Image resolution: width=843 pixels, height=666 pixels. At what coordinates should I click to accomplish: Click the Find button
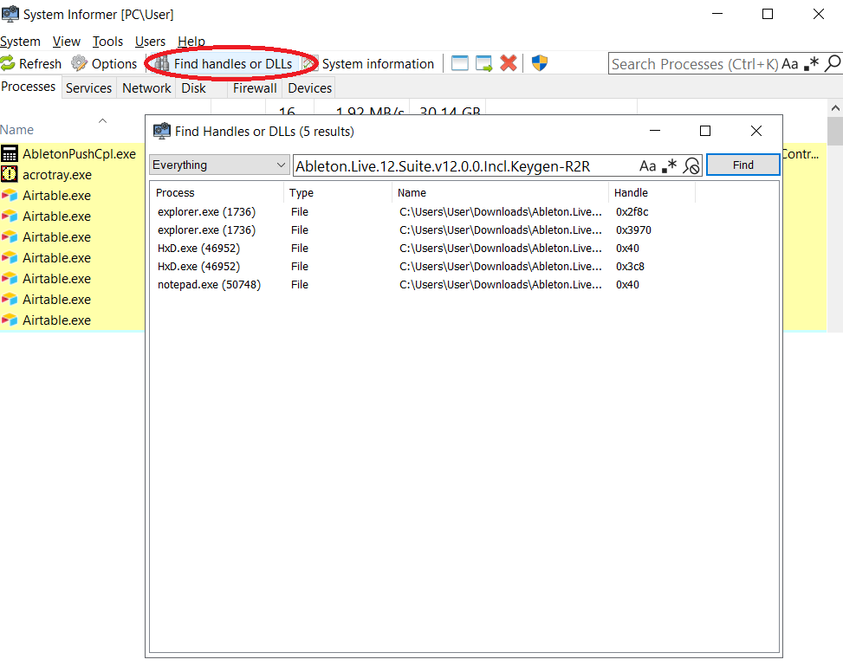[x=743, y=165]
